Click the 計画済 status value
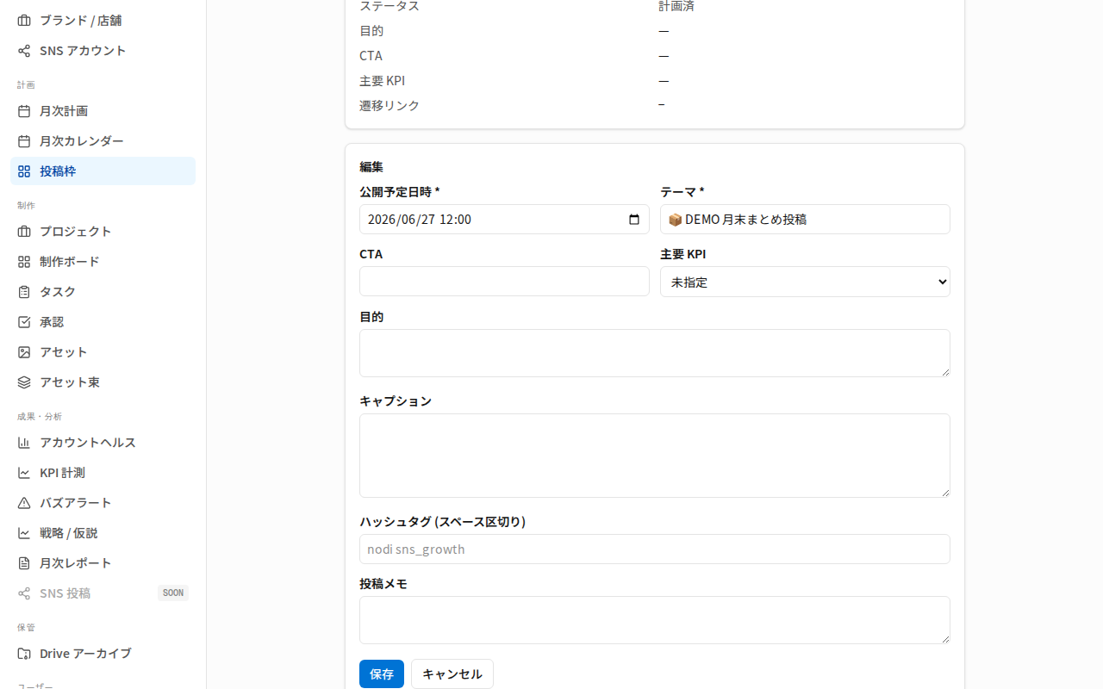 [x=676, y=6]
